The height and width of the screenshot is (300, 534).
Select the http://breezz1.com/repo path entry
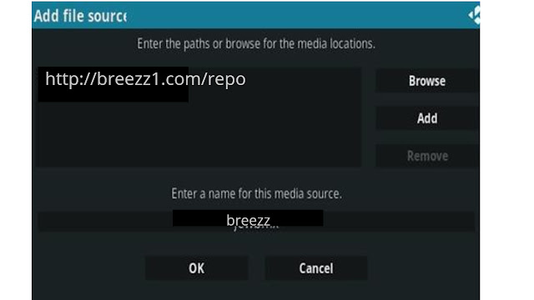(145, 79)
